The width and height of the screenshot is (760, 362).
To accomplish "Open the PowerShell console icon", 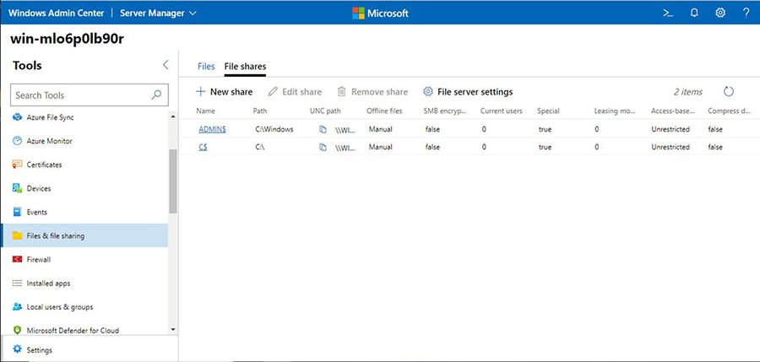I will tap(667, 13).
